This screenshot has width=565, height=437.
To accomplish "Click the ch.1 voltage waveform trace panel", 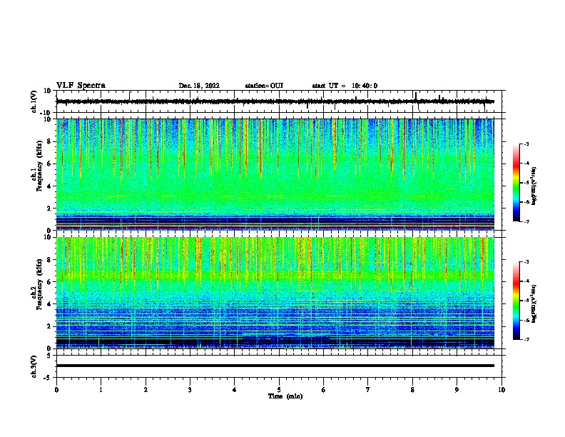I will tap(279, 101).
